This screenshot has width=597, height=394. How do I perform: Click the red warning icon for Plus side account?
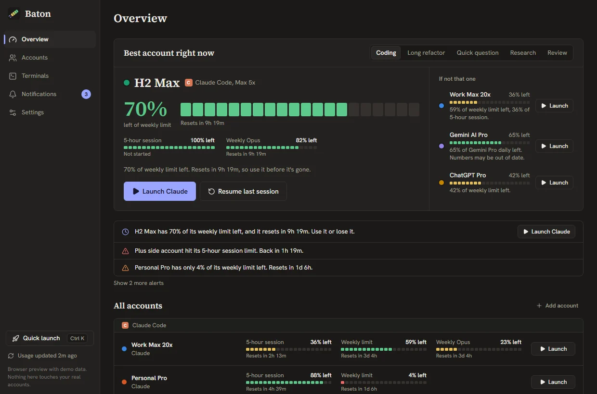(126, 251)
